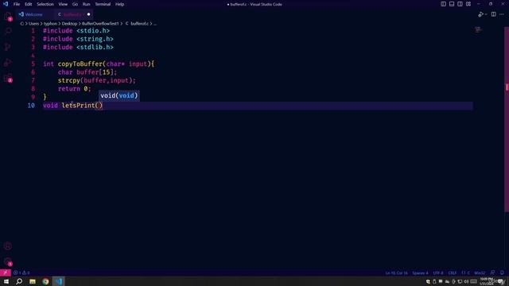Toggle the secondary side bar layout icon

tap(460, 4)
